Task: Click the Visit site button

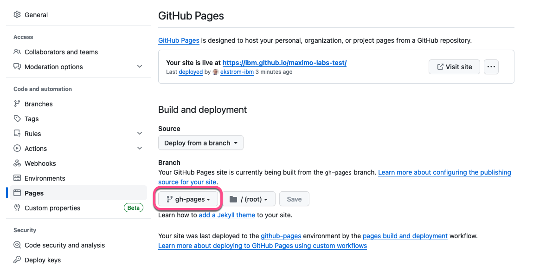Action: [454, 66]
